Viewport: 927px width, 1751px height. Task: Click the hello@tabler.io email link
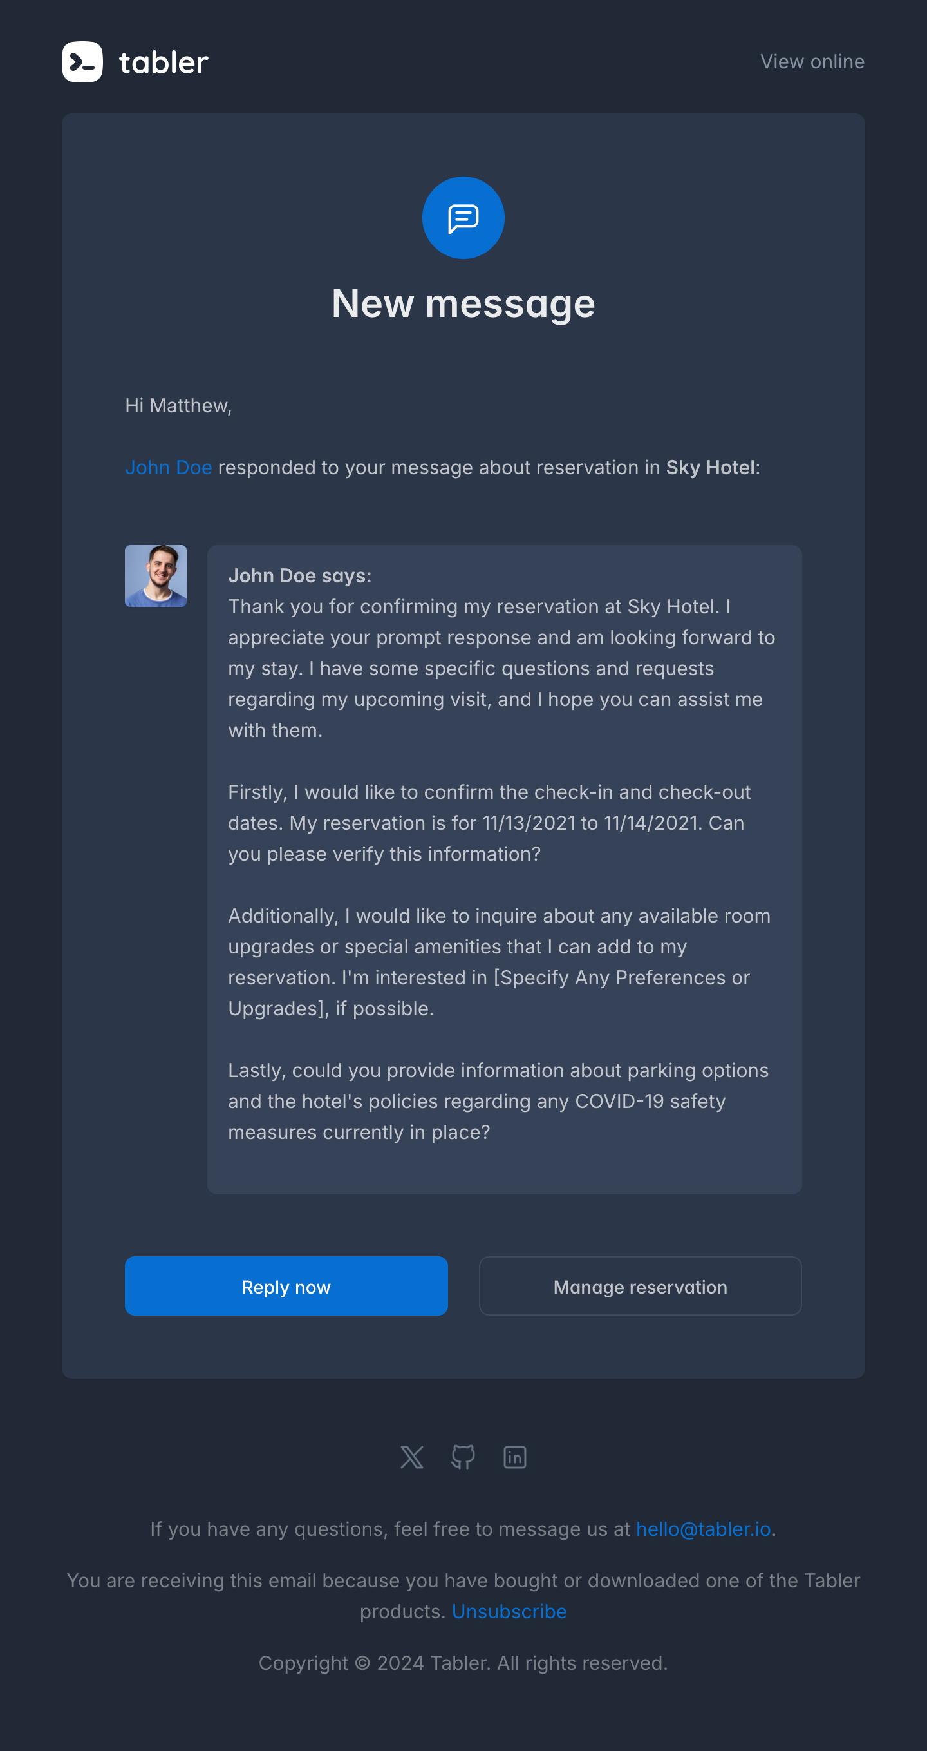click(x=703, y=1529)
